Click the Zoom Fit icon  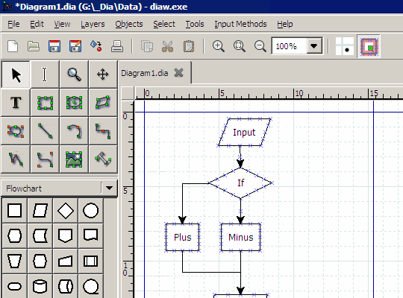coord(240,46)
